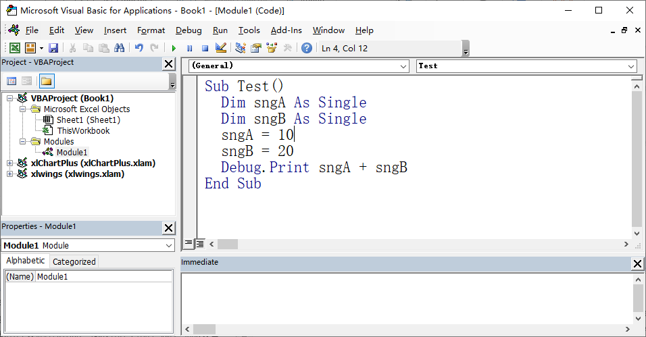Switch to the Categorized properties tab
The height and width of the screenshot is (337, 646).
74,261
